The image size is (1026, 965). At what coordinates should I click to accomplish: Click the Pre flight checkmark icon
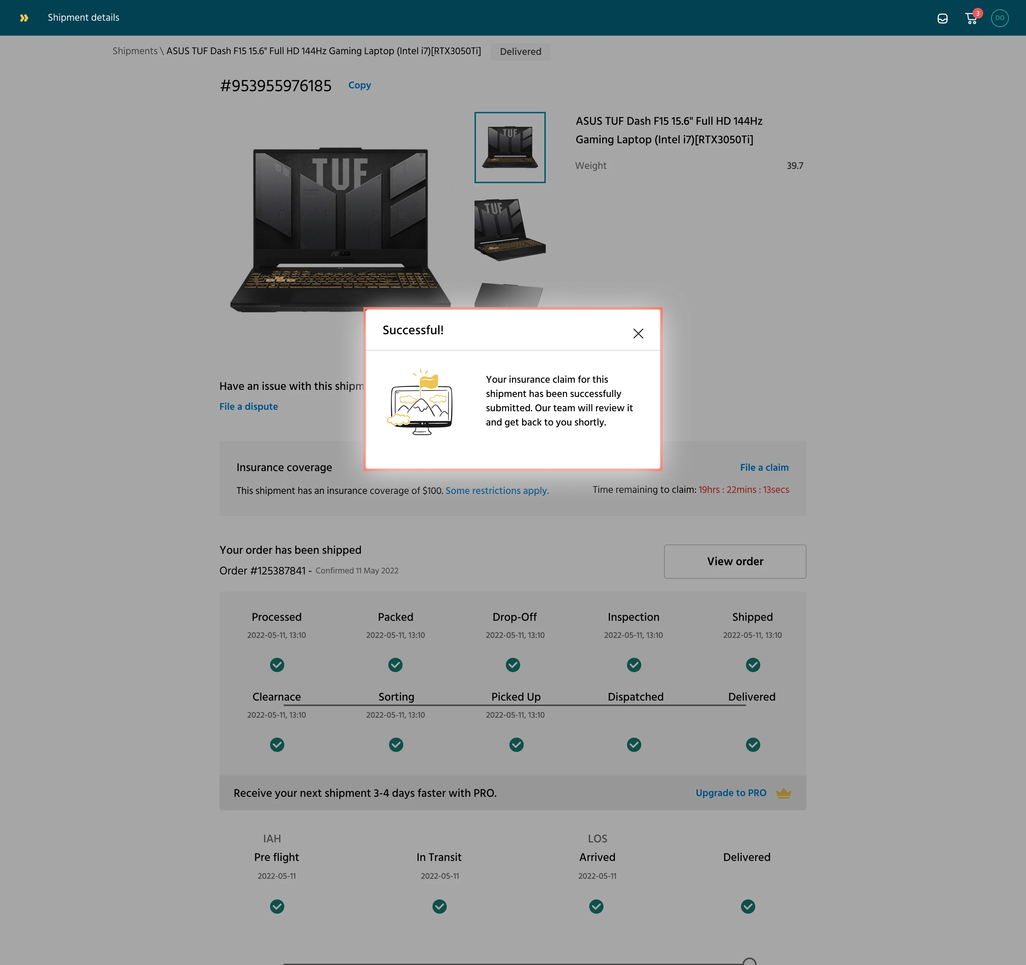276,906
